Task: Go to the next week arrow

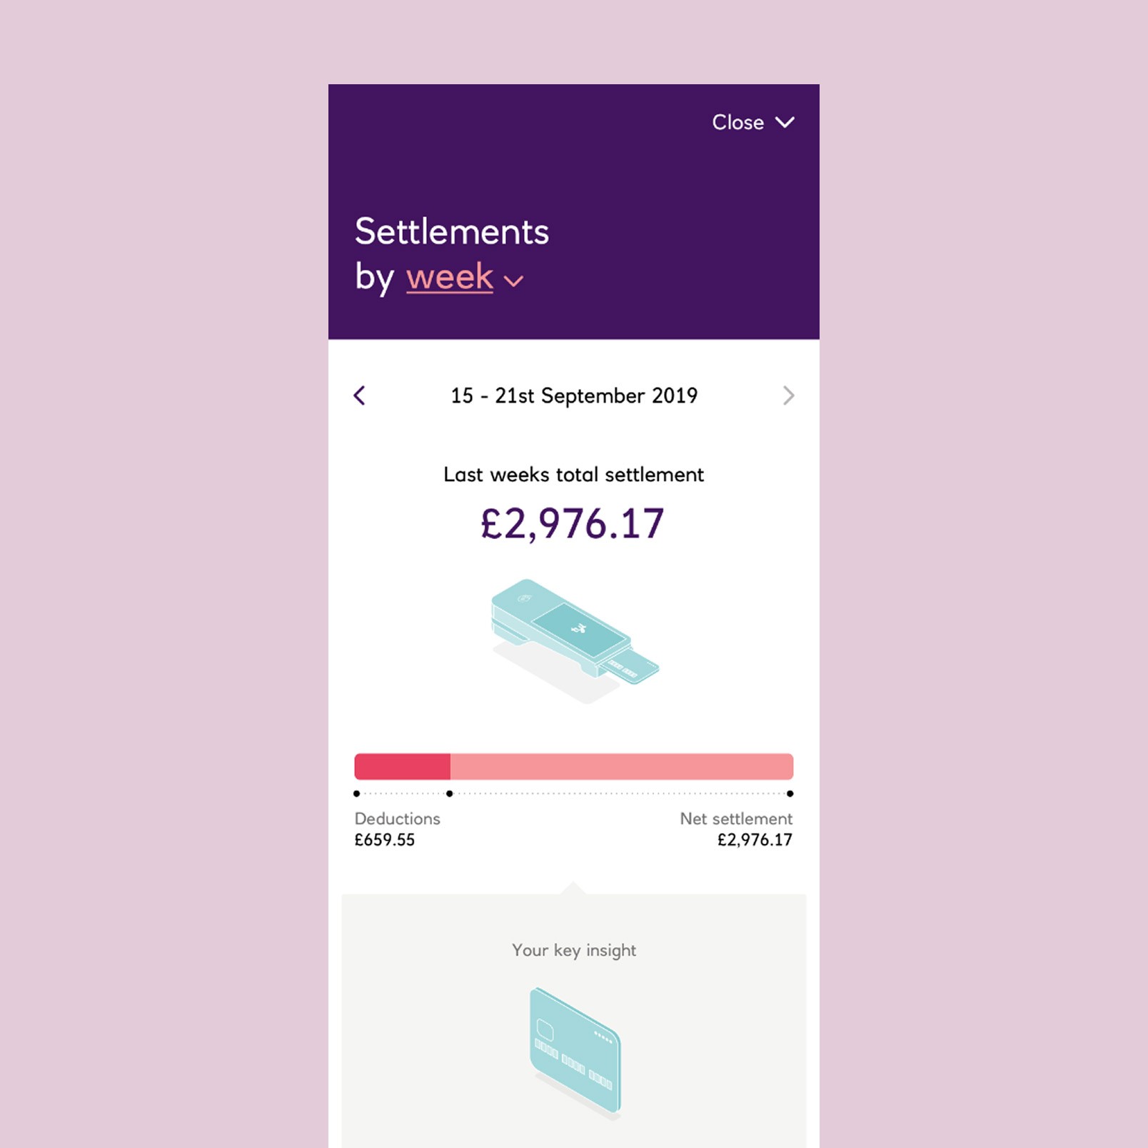Action: pyautogui.click(x=788, y=396)
